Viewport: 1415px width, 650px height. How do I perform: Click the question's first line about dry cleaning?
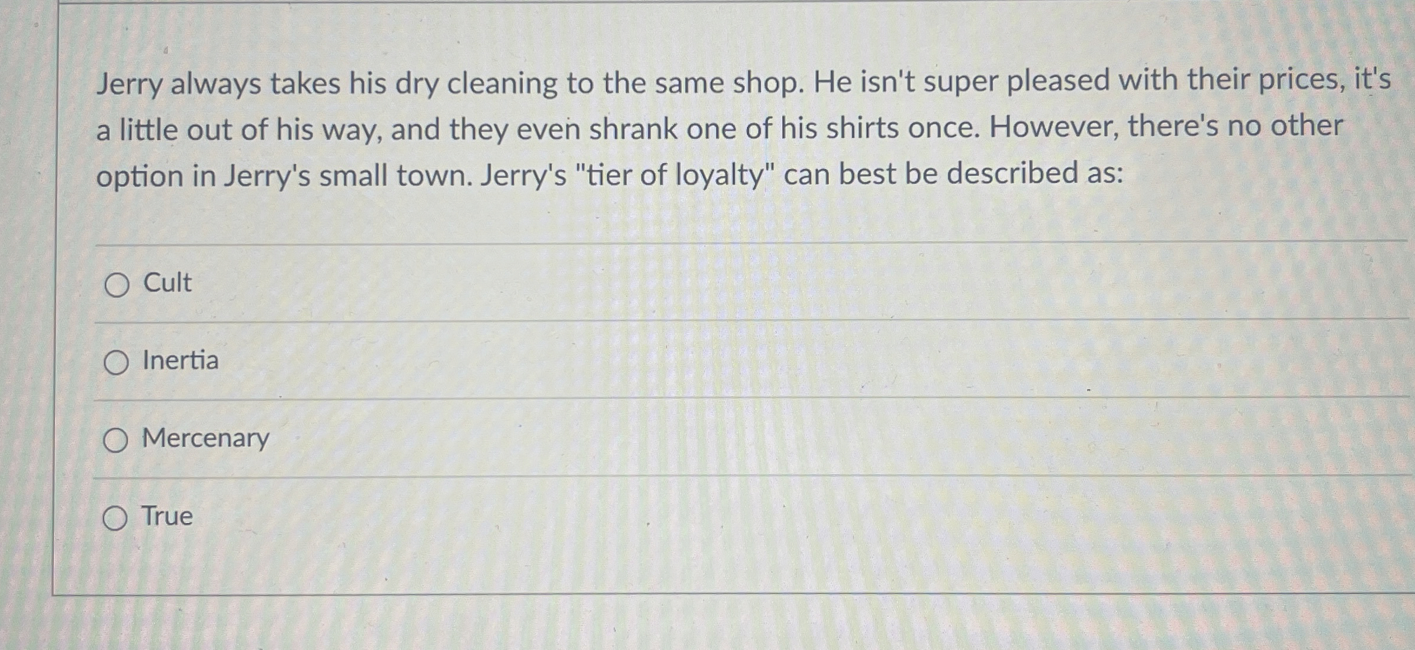(744, 82)
